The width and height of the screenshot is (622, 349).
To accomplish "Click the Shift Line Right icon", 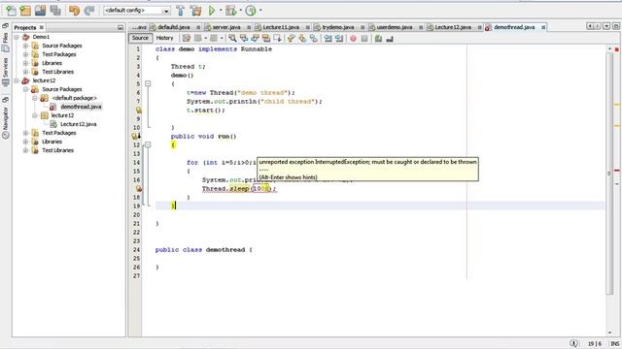I will tap(339, 39).
